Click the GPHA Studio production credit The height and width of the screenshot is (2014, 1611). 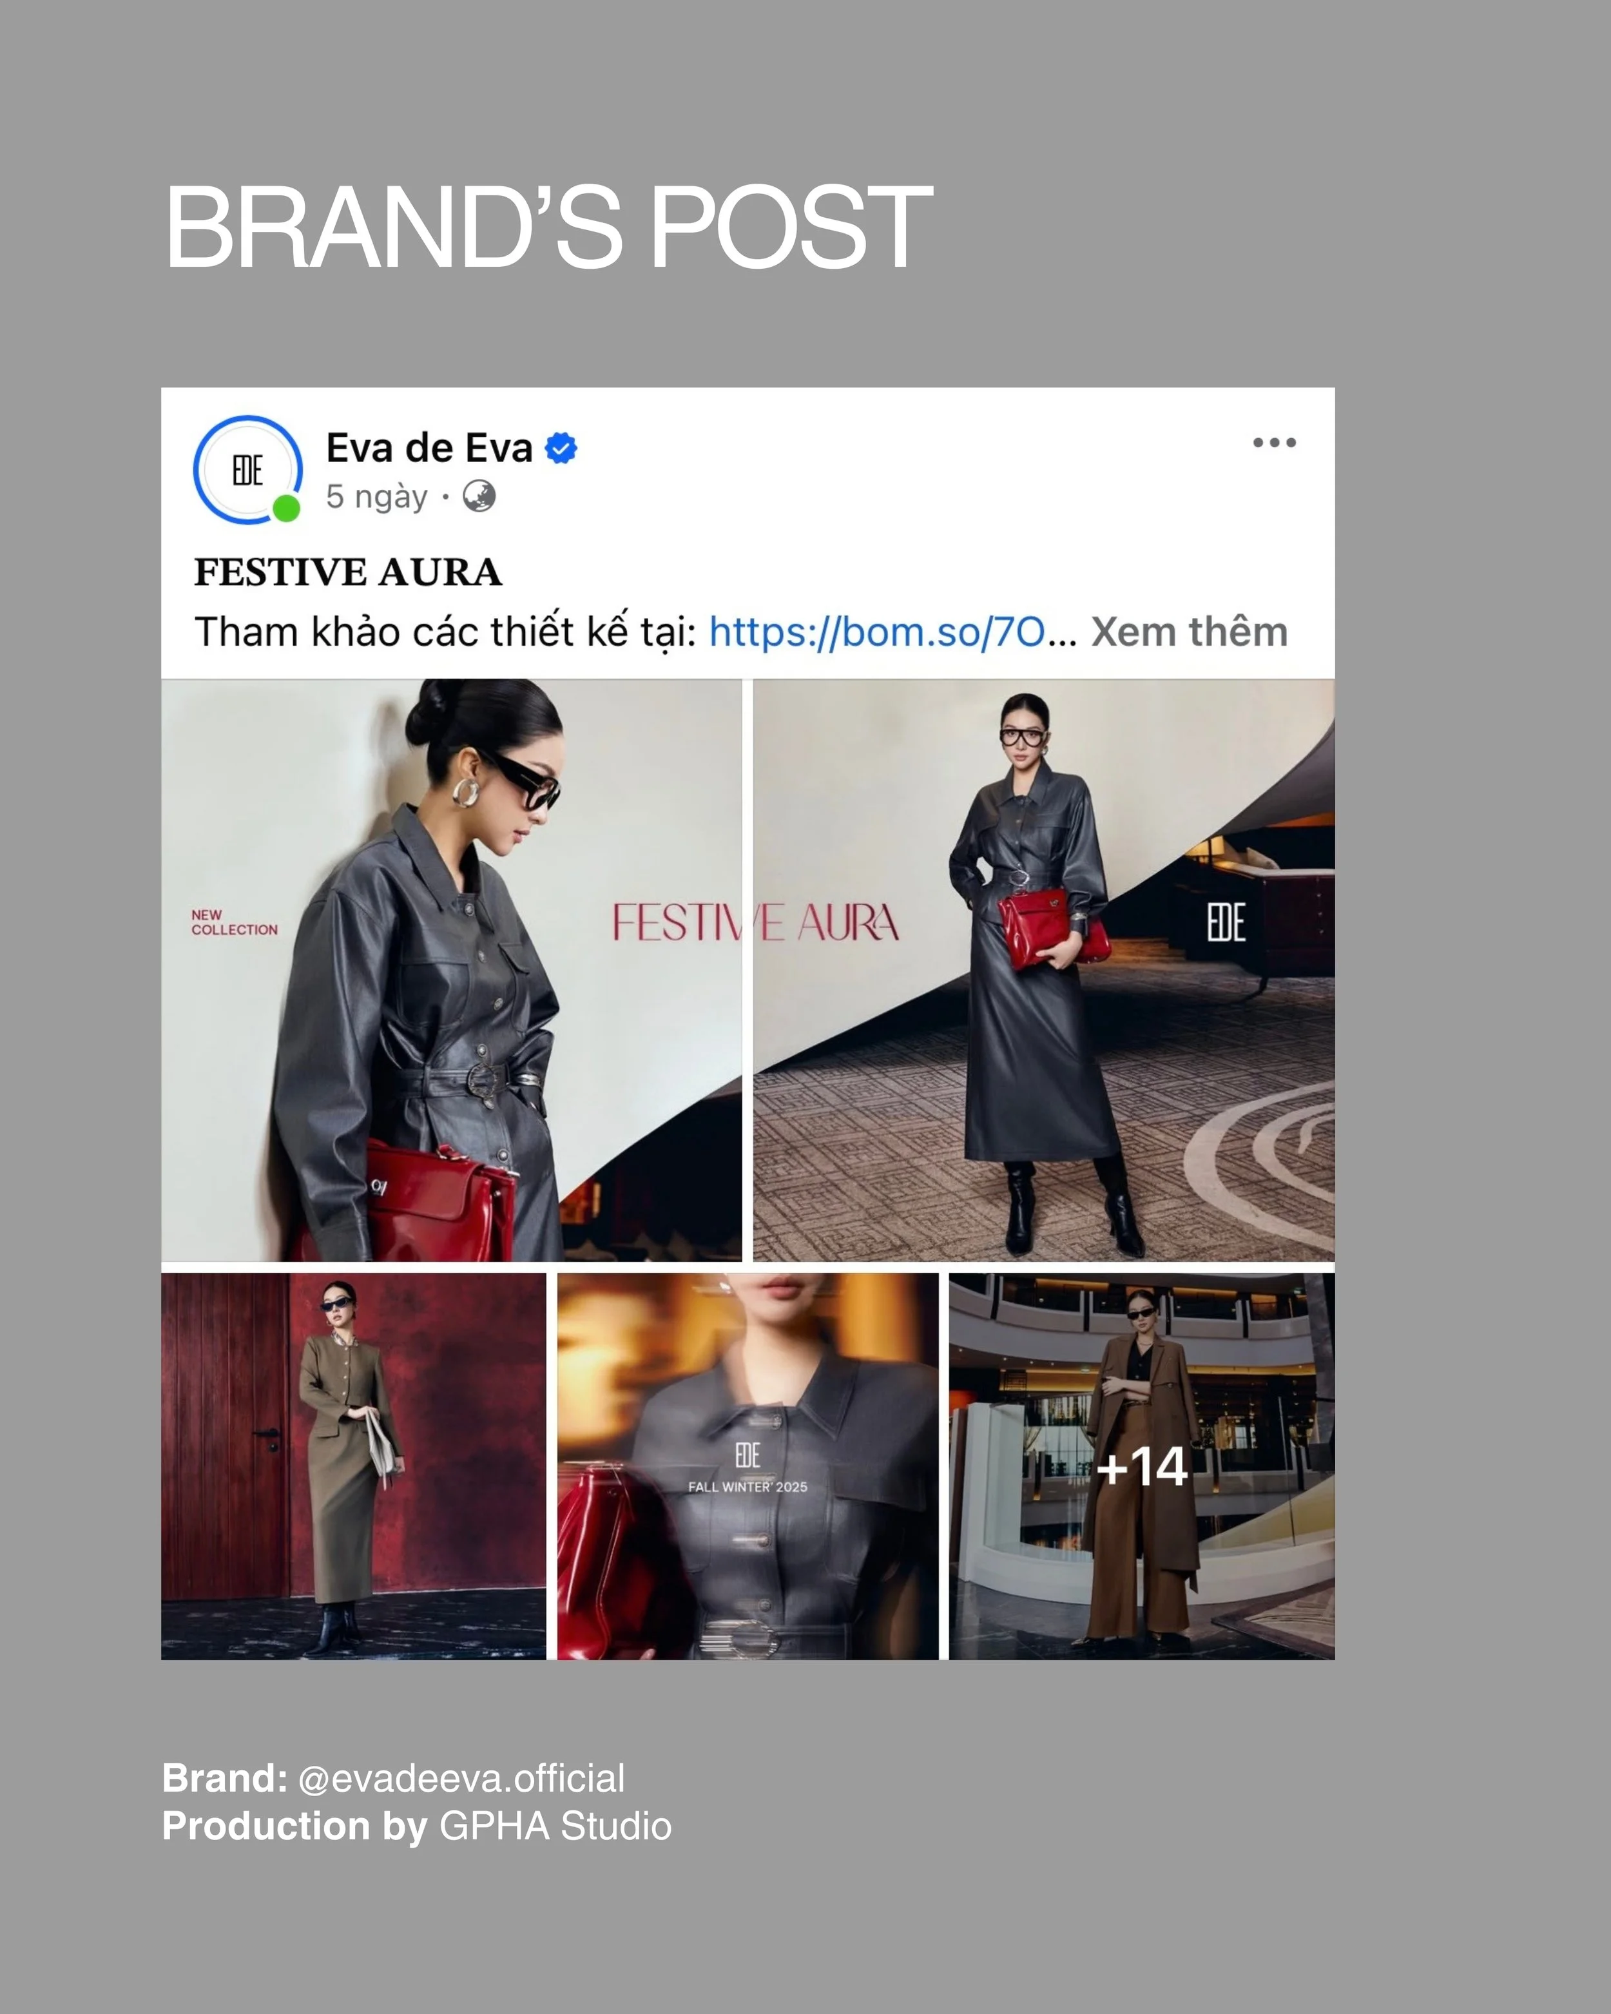coord(555,1826)
